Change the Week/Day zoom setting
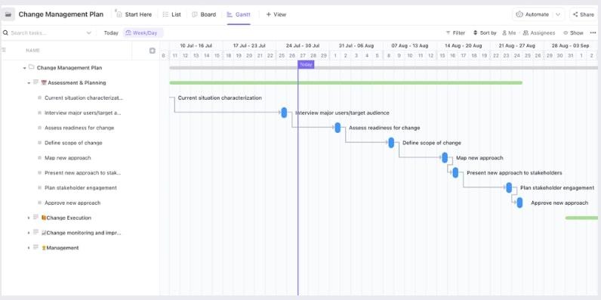 143,33
